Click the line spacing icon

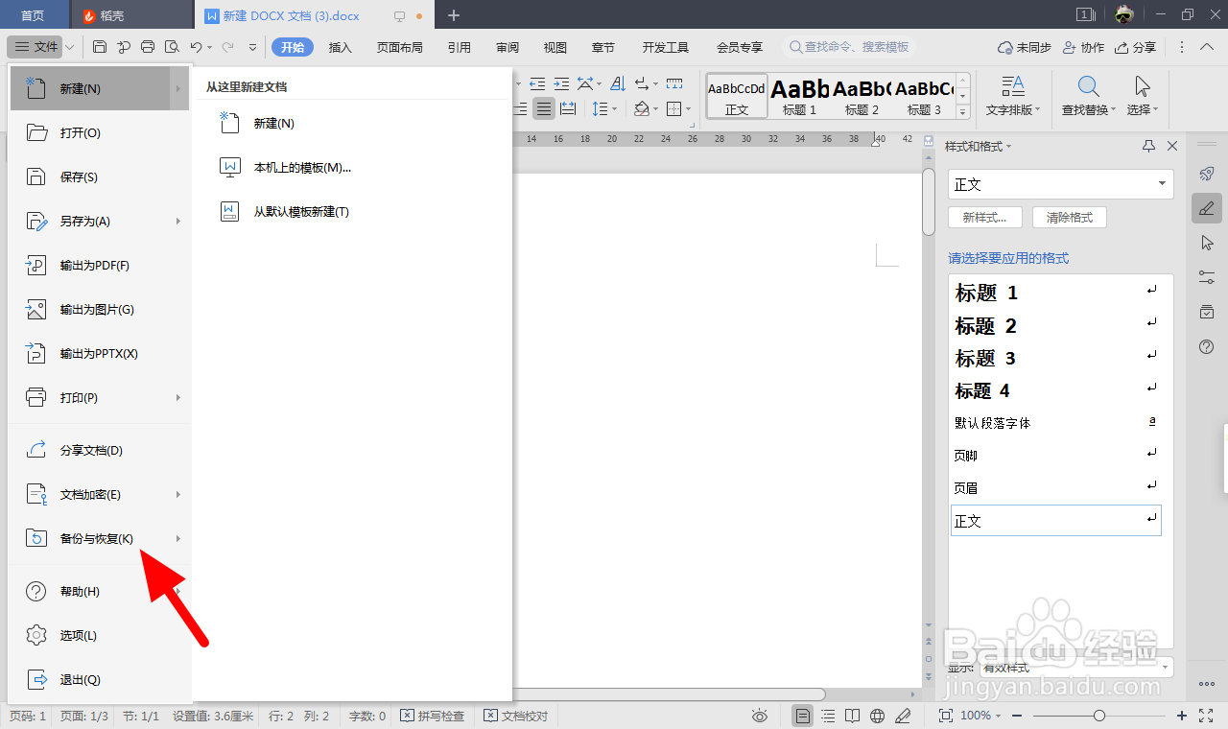[600, 108]
